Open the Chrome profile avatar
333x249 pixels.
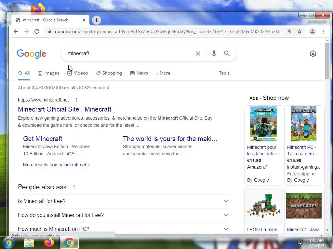pos(313,31)
